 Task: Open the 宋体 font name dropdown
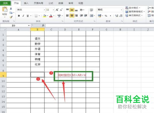44,10
